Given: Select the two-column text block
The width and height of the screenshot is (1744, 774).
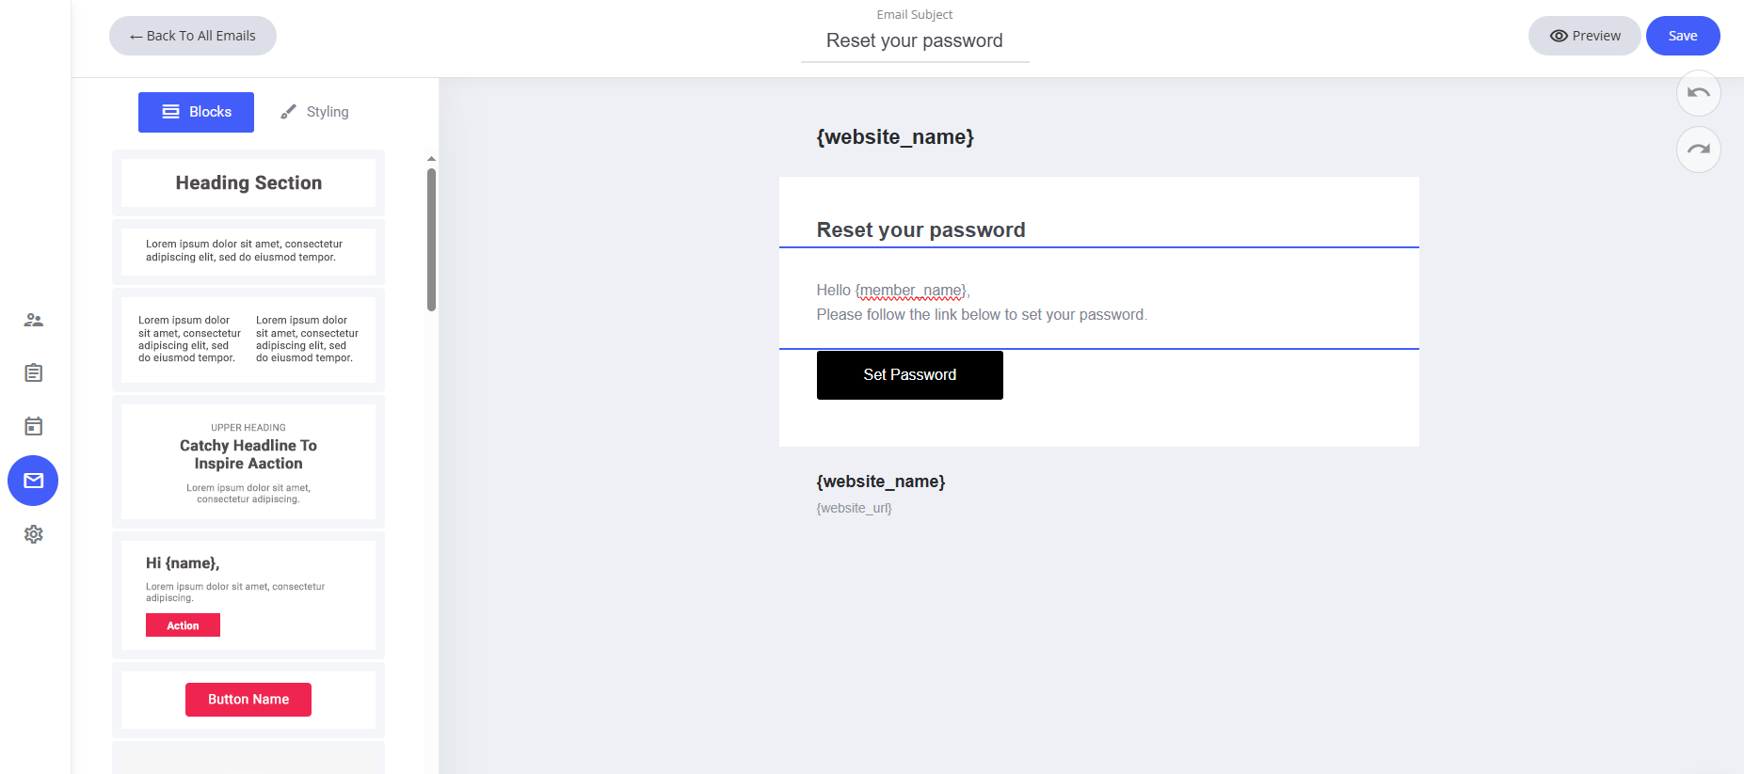Looking at the screenshot, I should (248, 340).
